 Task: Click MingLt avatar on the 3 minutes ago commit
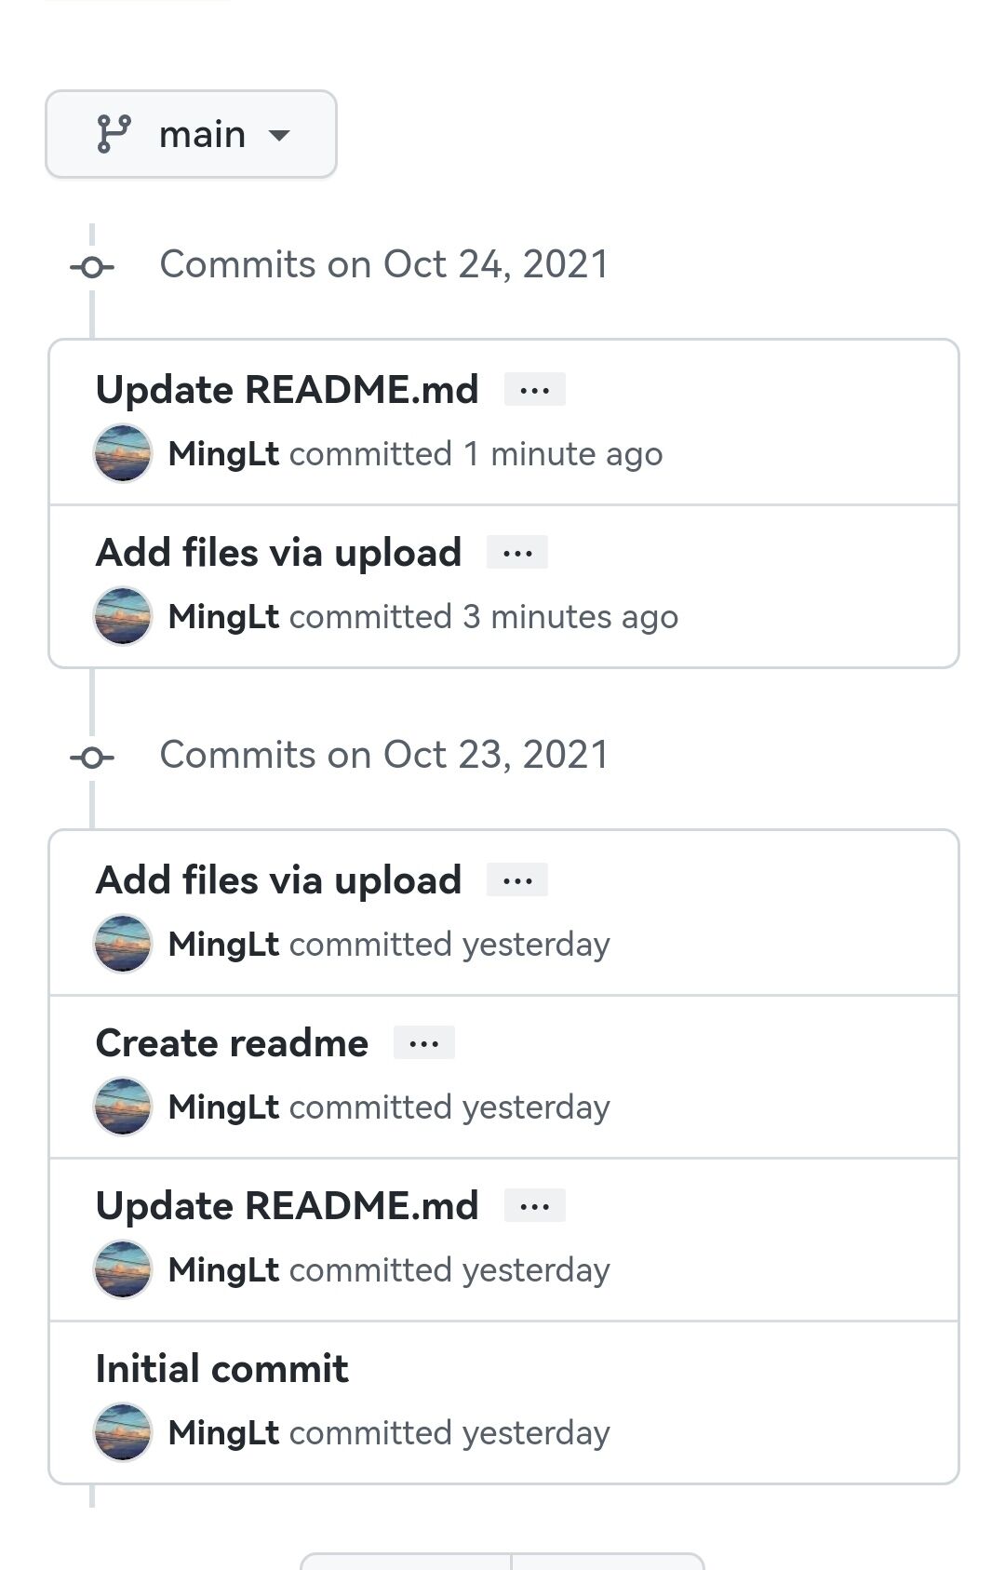tap(123, 616)
